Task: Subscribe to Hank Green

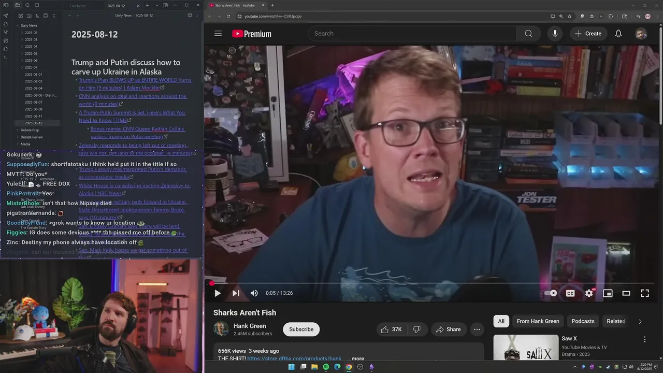Action: click(x=301, y=329)
